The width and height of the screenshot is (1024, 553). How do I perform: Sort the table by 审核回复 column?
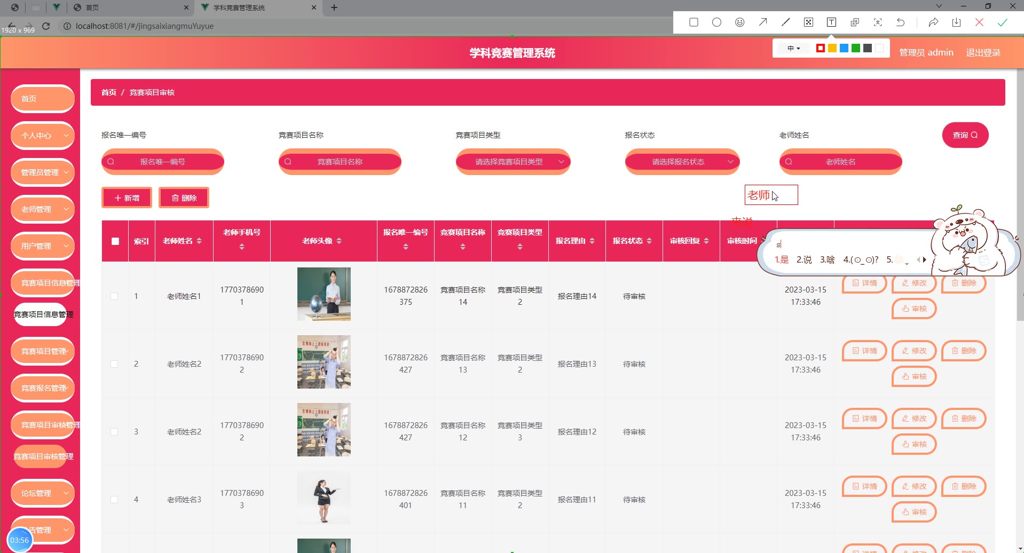coord(706,241)
